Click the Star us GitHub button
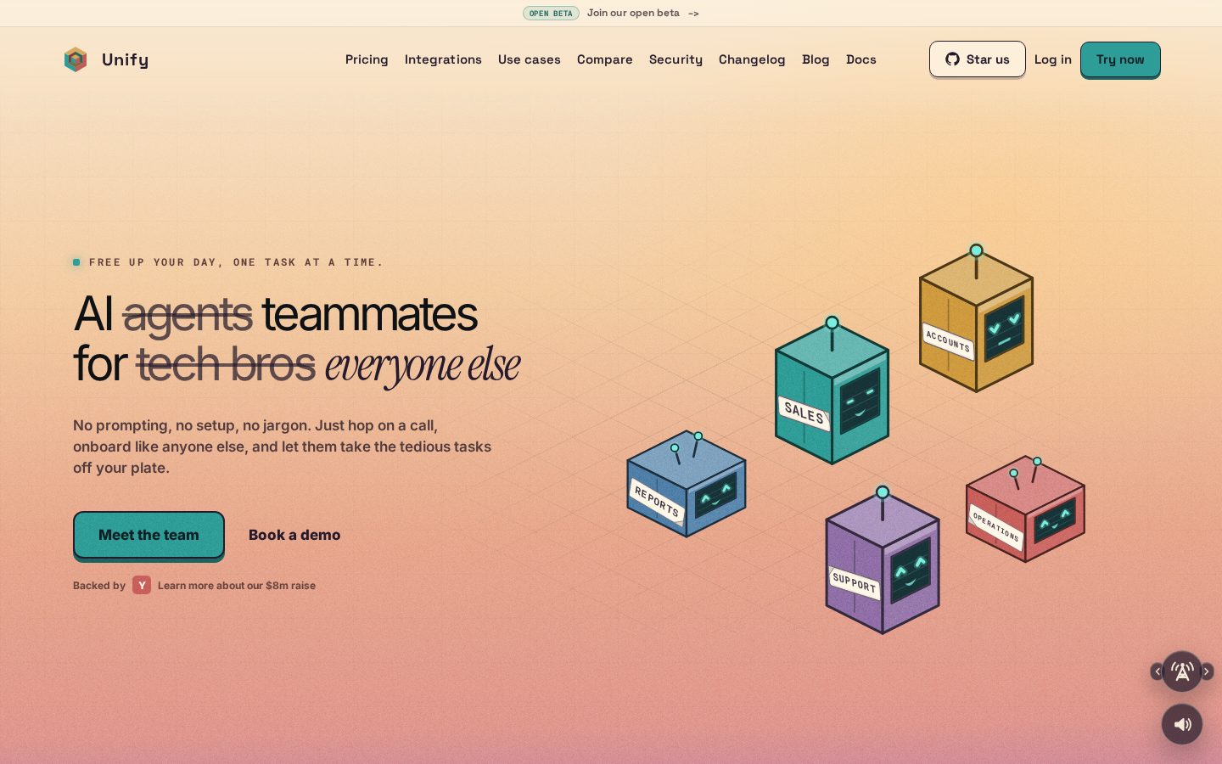Image resolution: width=1222 pixels, height=764 pixels. [978, 59]
